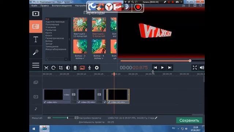234x132 pixels.
Task: Select Вертушка 5 лопастей transition thumbnail
Action: coord(99,25)
